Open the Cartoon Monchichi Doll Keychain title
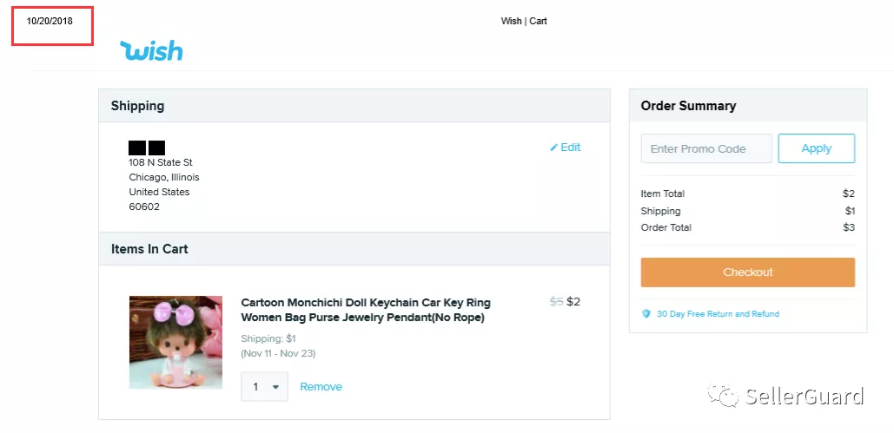 click(366, 310)
